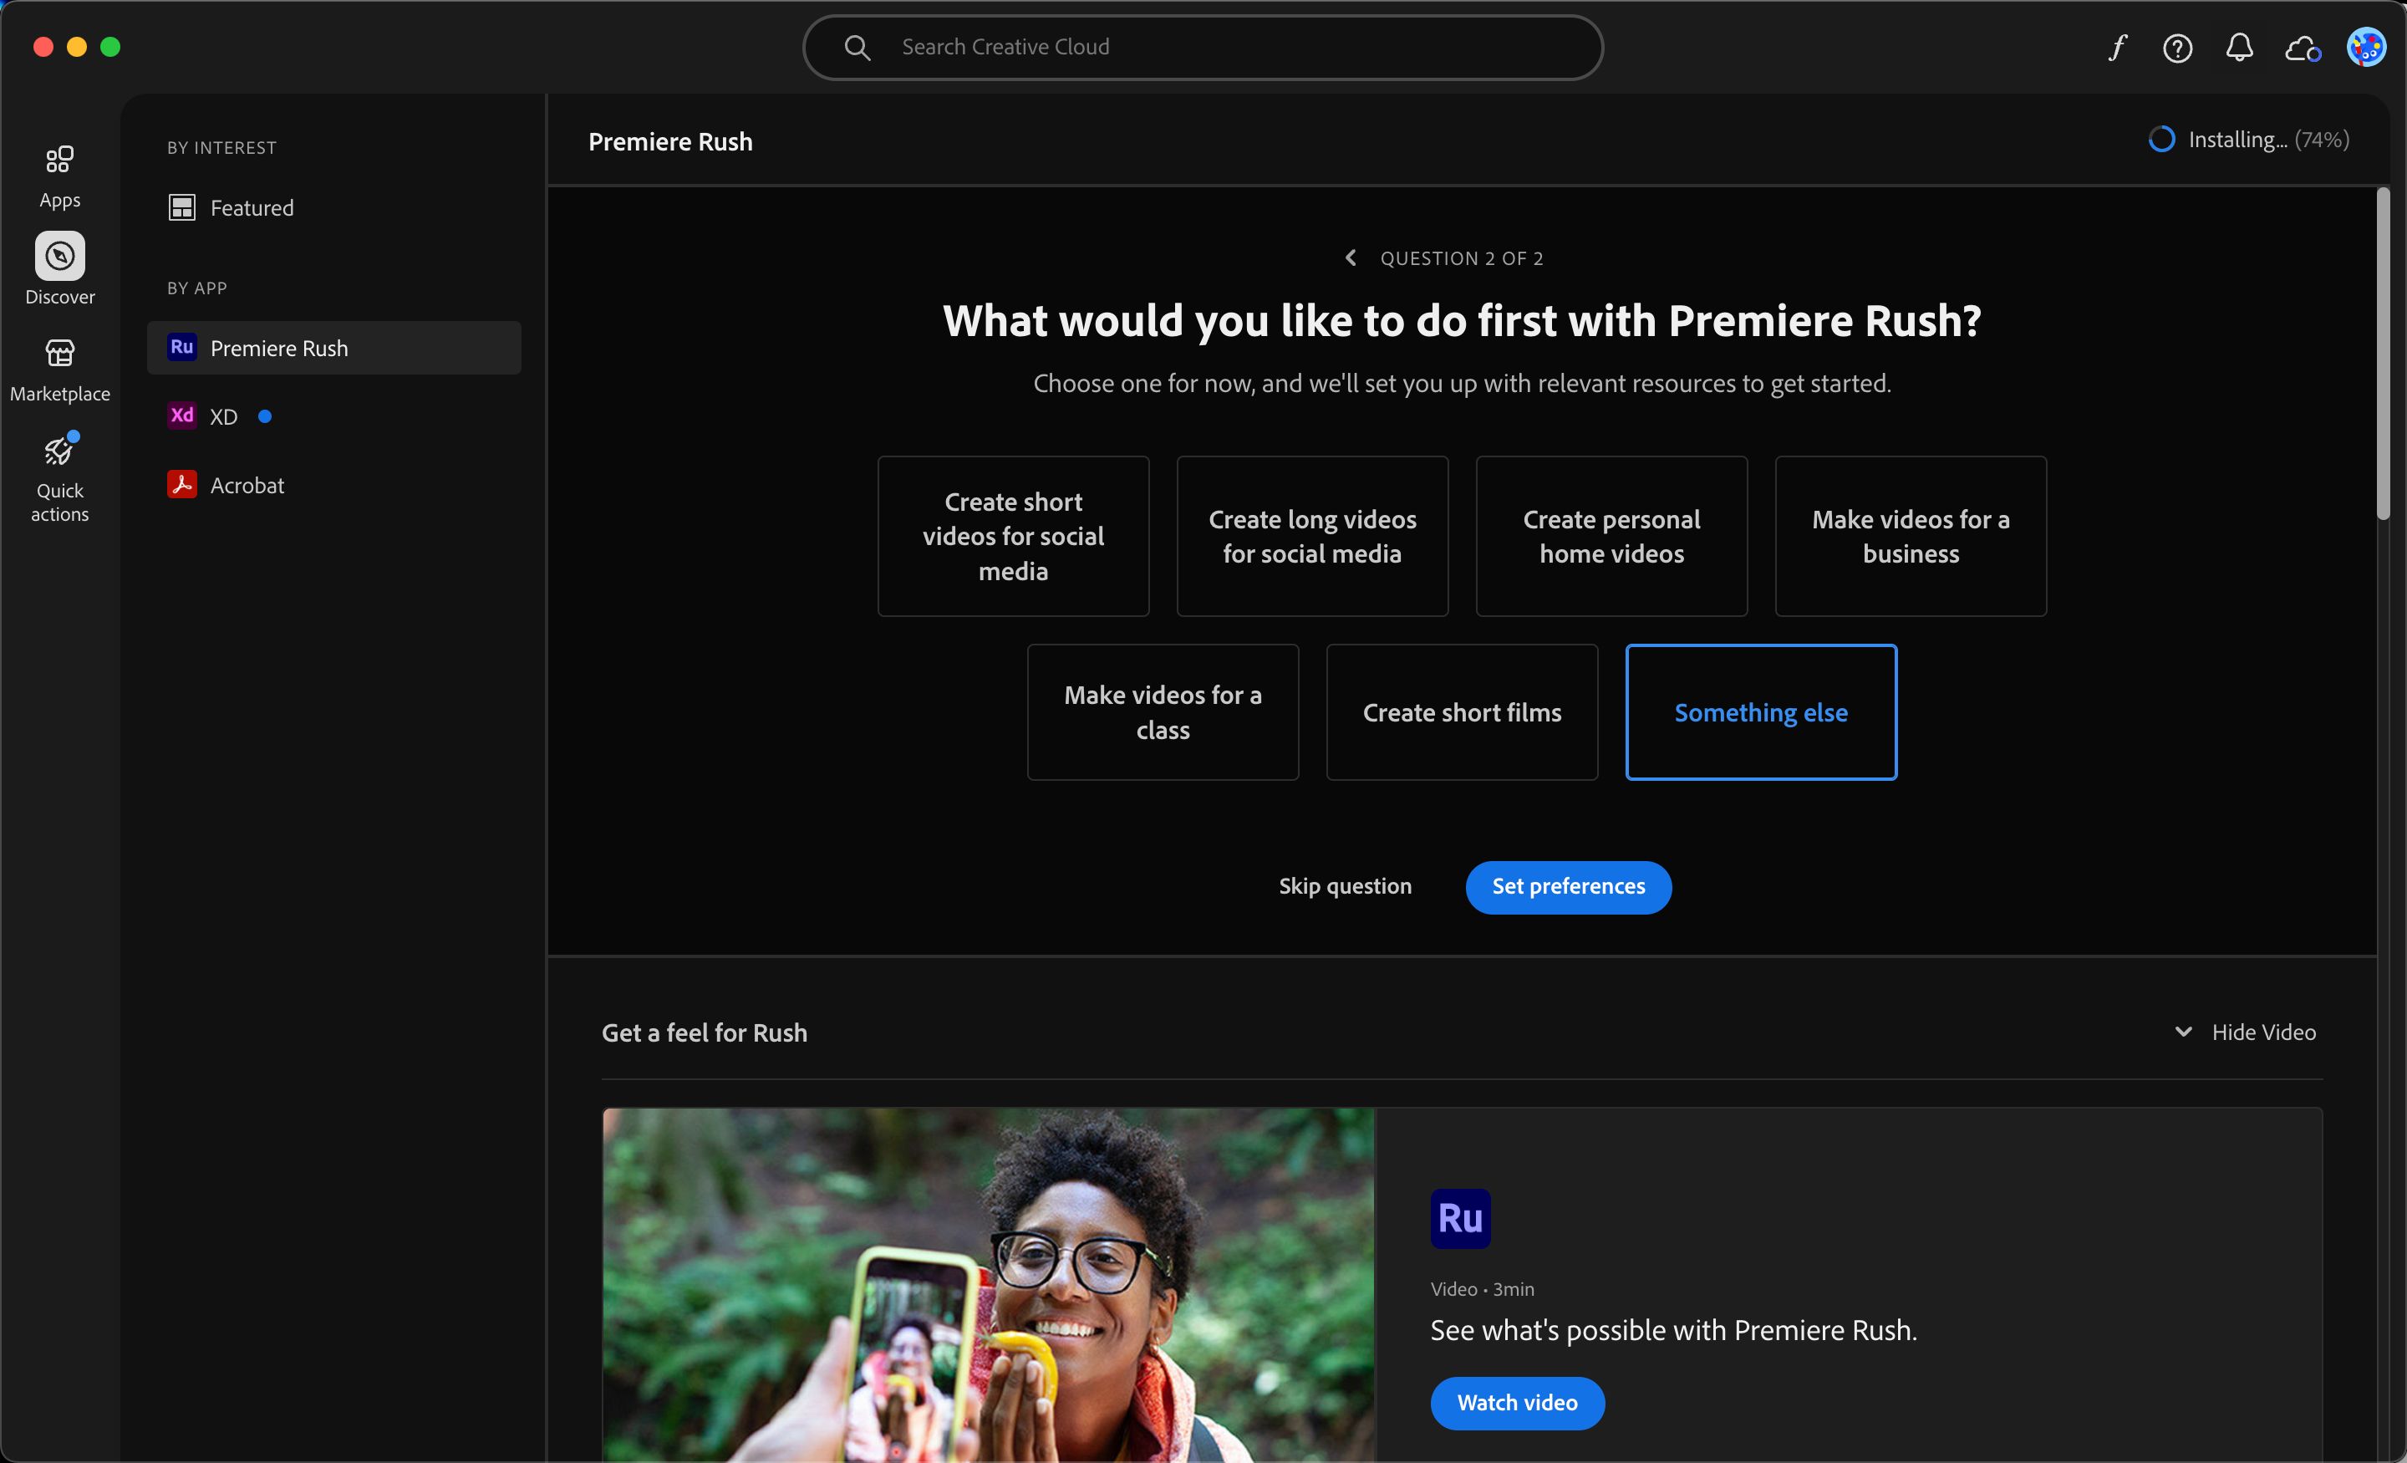Click the 'Get a feel for Rush' heading
Image resolution: width=2407 pixels, height=1463 pixels.
click(705, 1033)
